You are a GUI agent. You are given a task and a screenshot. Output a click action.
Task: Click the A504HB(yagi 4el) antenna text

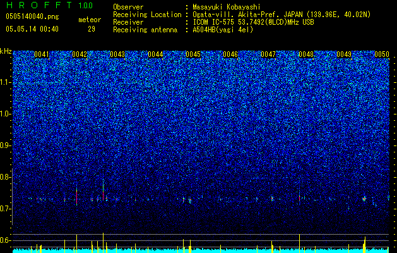223,30
